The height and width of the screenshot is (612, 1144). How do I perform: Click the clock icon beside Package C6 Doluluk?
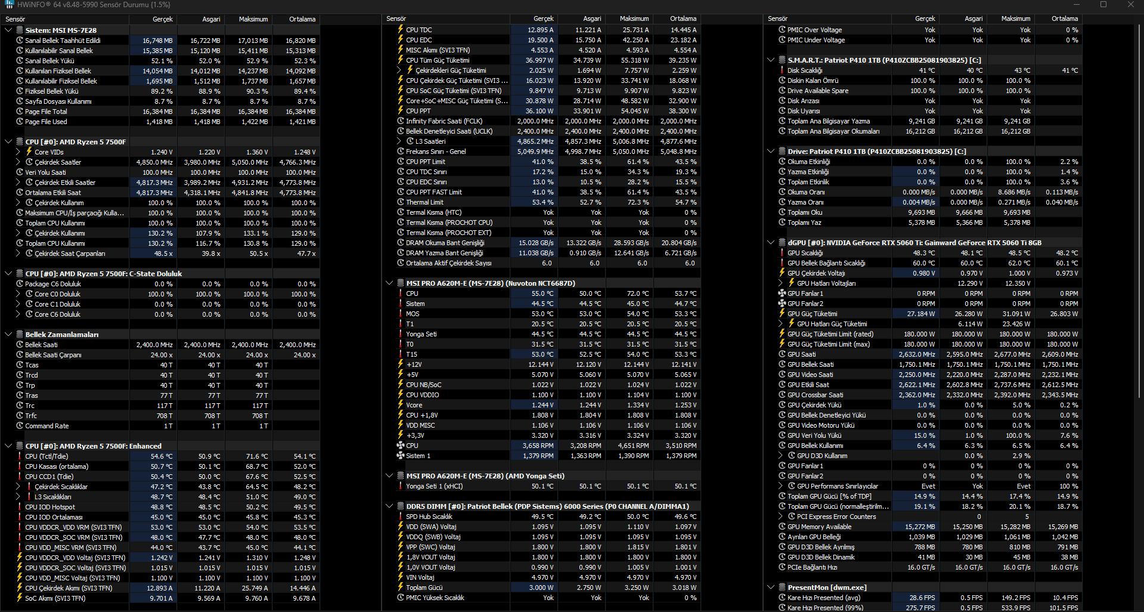[20, 284]
